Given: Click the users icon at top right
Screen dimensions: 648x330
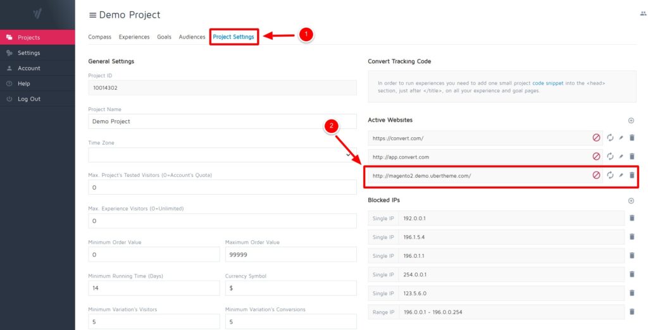Looking at the screenshot, I should pyautogui.click(x=643, y=14).
